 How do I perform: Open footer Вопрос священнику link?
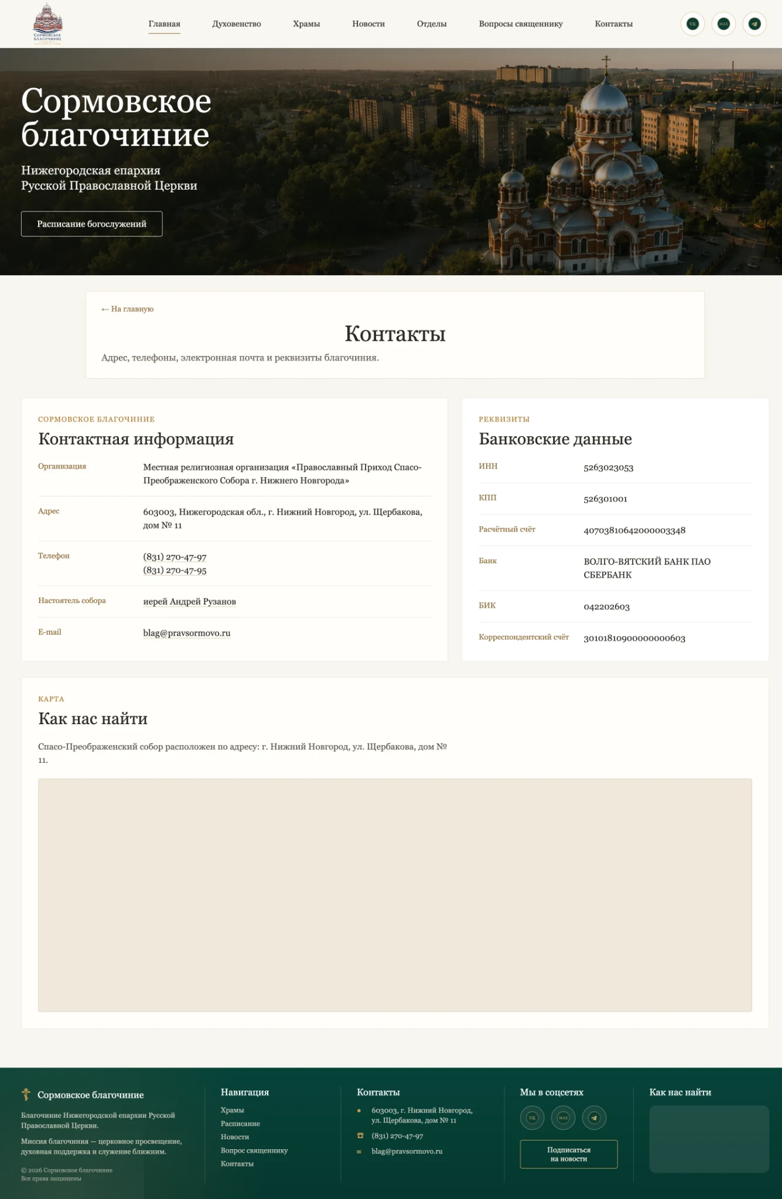pyautogui.click(x=254, y=1150)
